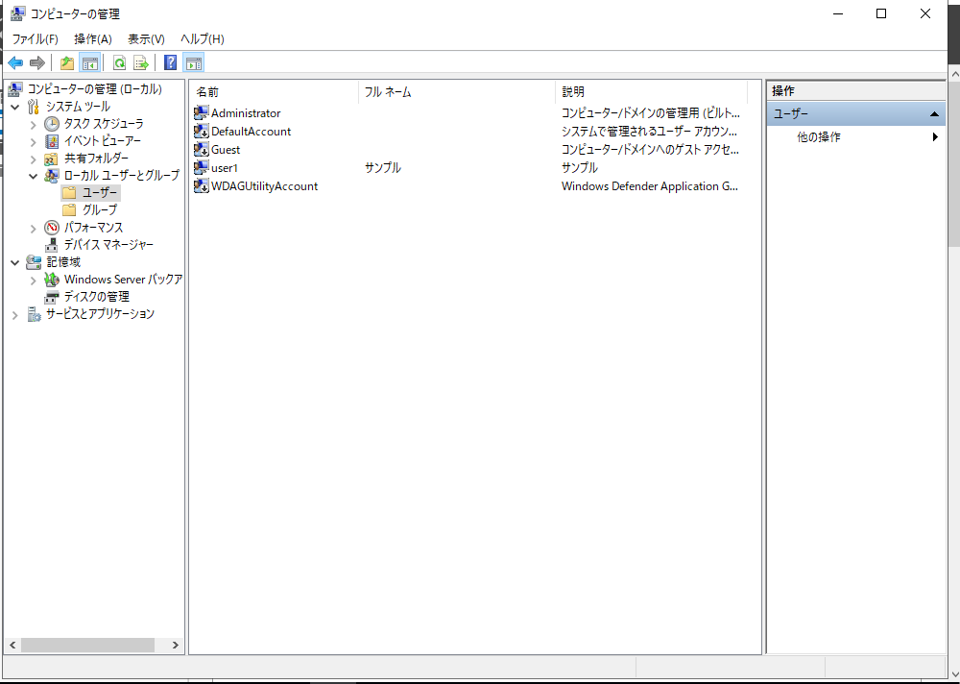Expand the イベント ビューアー node
Image resolution: width=960 pixels, height=684 pixels.
click(34, 141)
